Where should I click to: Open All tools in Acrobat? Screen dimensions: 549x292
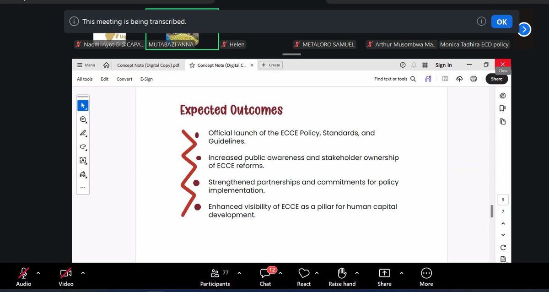point(85,79)
